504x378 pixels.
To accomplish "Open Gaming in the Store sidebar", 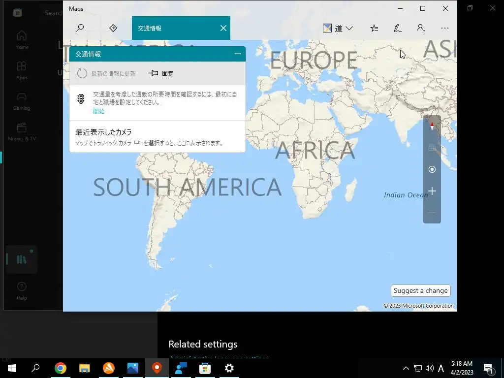I will (22, 101).
